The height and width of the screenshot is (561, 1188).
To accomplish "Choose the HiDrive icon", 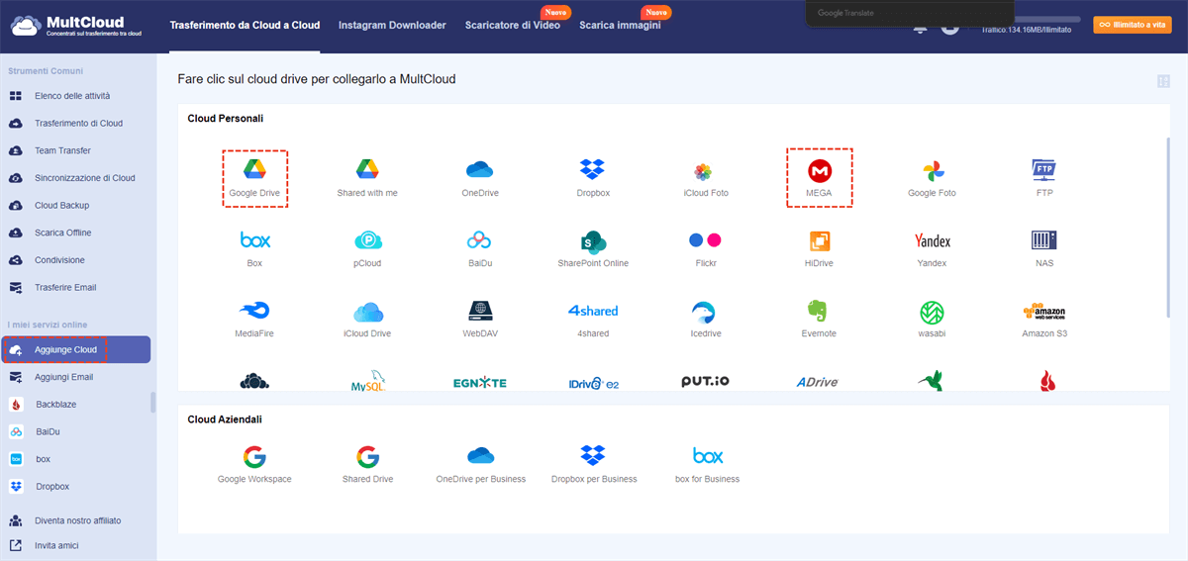I will pos(819,240).
